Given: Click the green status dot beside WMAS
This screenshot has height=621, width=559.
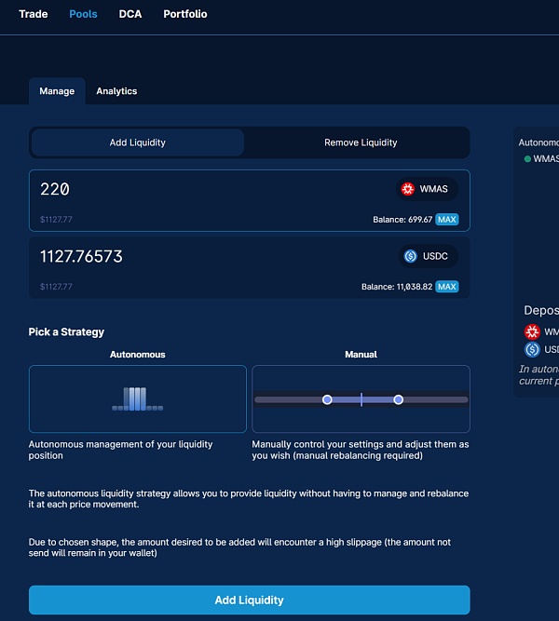Looking at the screenshot, I should [527, 159].
